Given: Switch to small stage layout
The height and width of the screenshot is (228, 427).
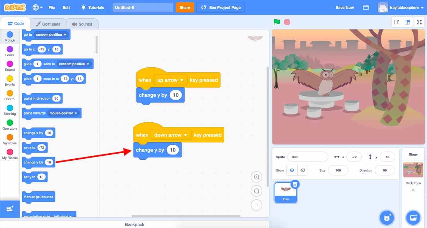Looking at the screenshot, I should click(397, 22).
